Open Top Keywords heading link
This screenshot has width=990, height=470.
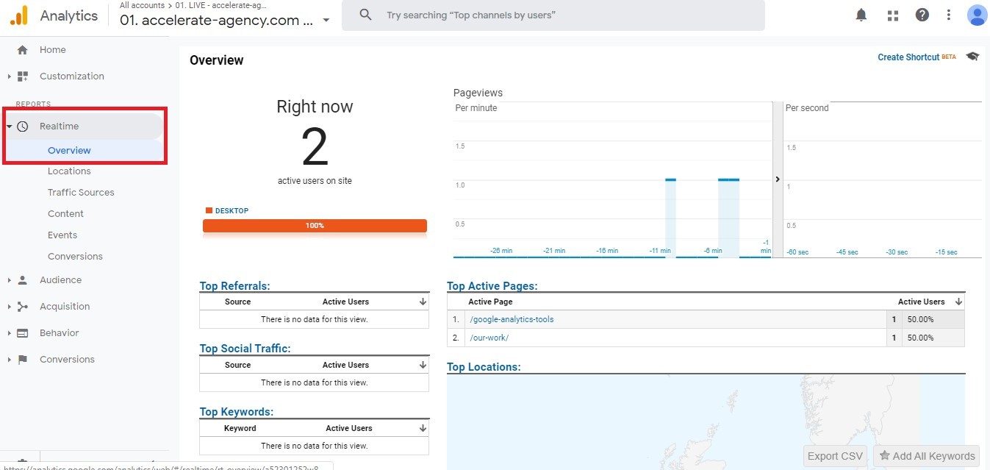point(236,412)
